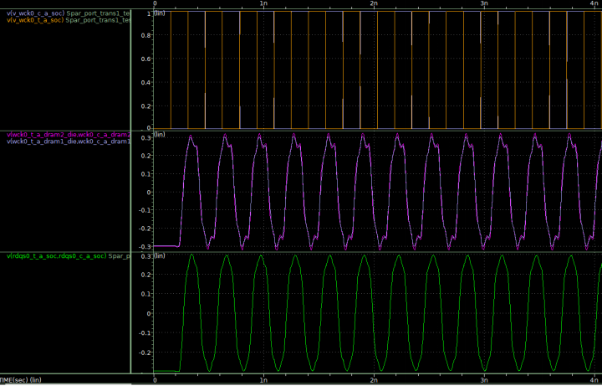Screen dimensions: 602x386
Task: Click the 3n tick on the TIME(sec) axis
Action: (484, 380)
